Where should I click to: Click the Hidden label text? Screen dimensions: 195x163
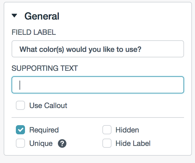(x=127, y=130)
